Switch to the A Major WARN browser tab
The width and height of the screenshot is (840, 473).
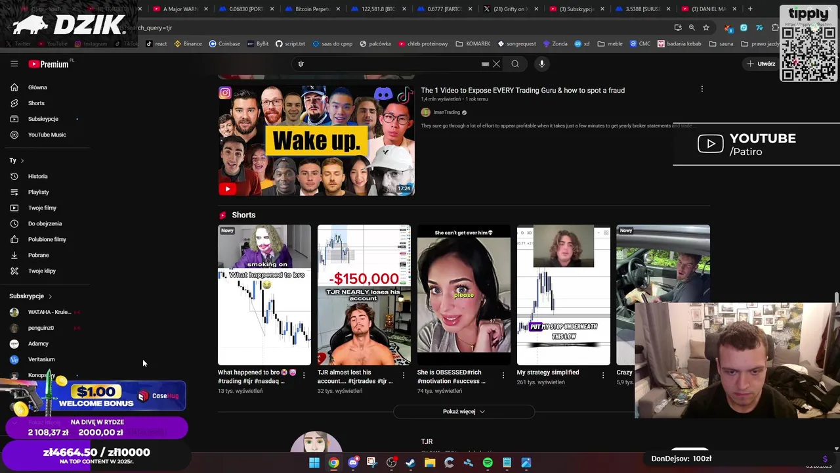click(181, 9)
